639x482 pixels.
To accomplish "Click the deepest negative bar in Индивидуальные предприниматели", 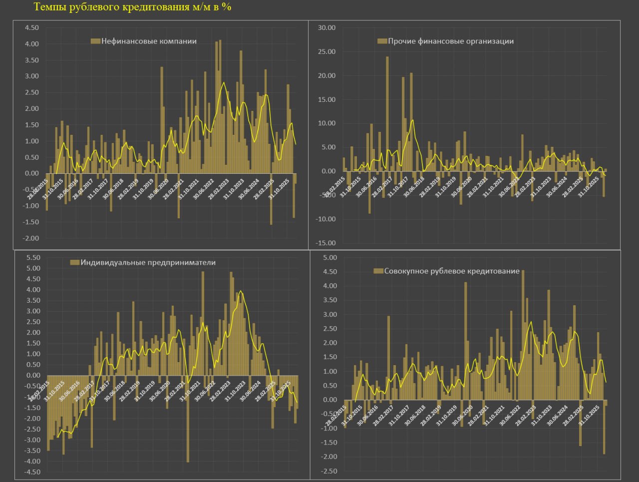I will (x=188, y=419).
